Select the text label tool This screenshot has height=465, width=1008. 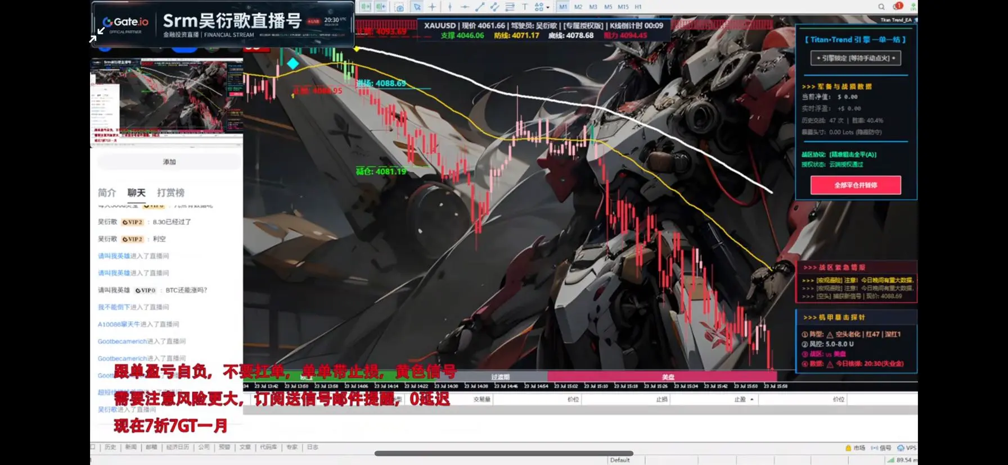(524, 7)
